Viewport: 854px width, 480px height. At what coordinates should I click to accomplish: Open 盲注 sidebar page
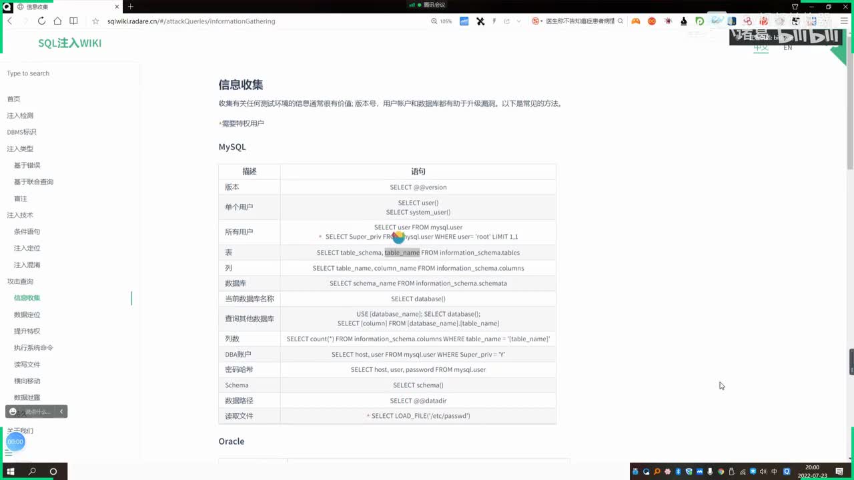click(x=21, y=199)
